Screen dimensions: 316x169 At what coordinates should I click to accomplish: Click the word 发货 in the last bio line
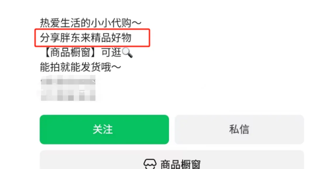(x=91, y=67)
